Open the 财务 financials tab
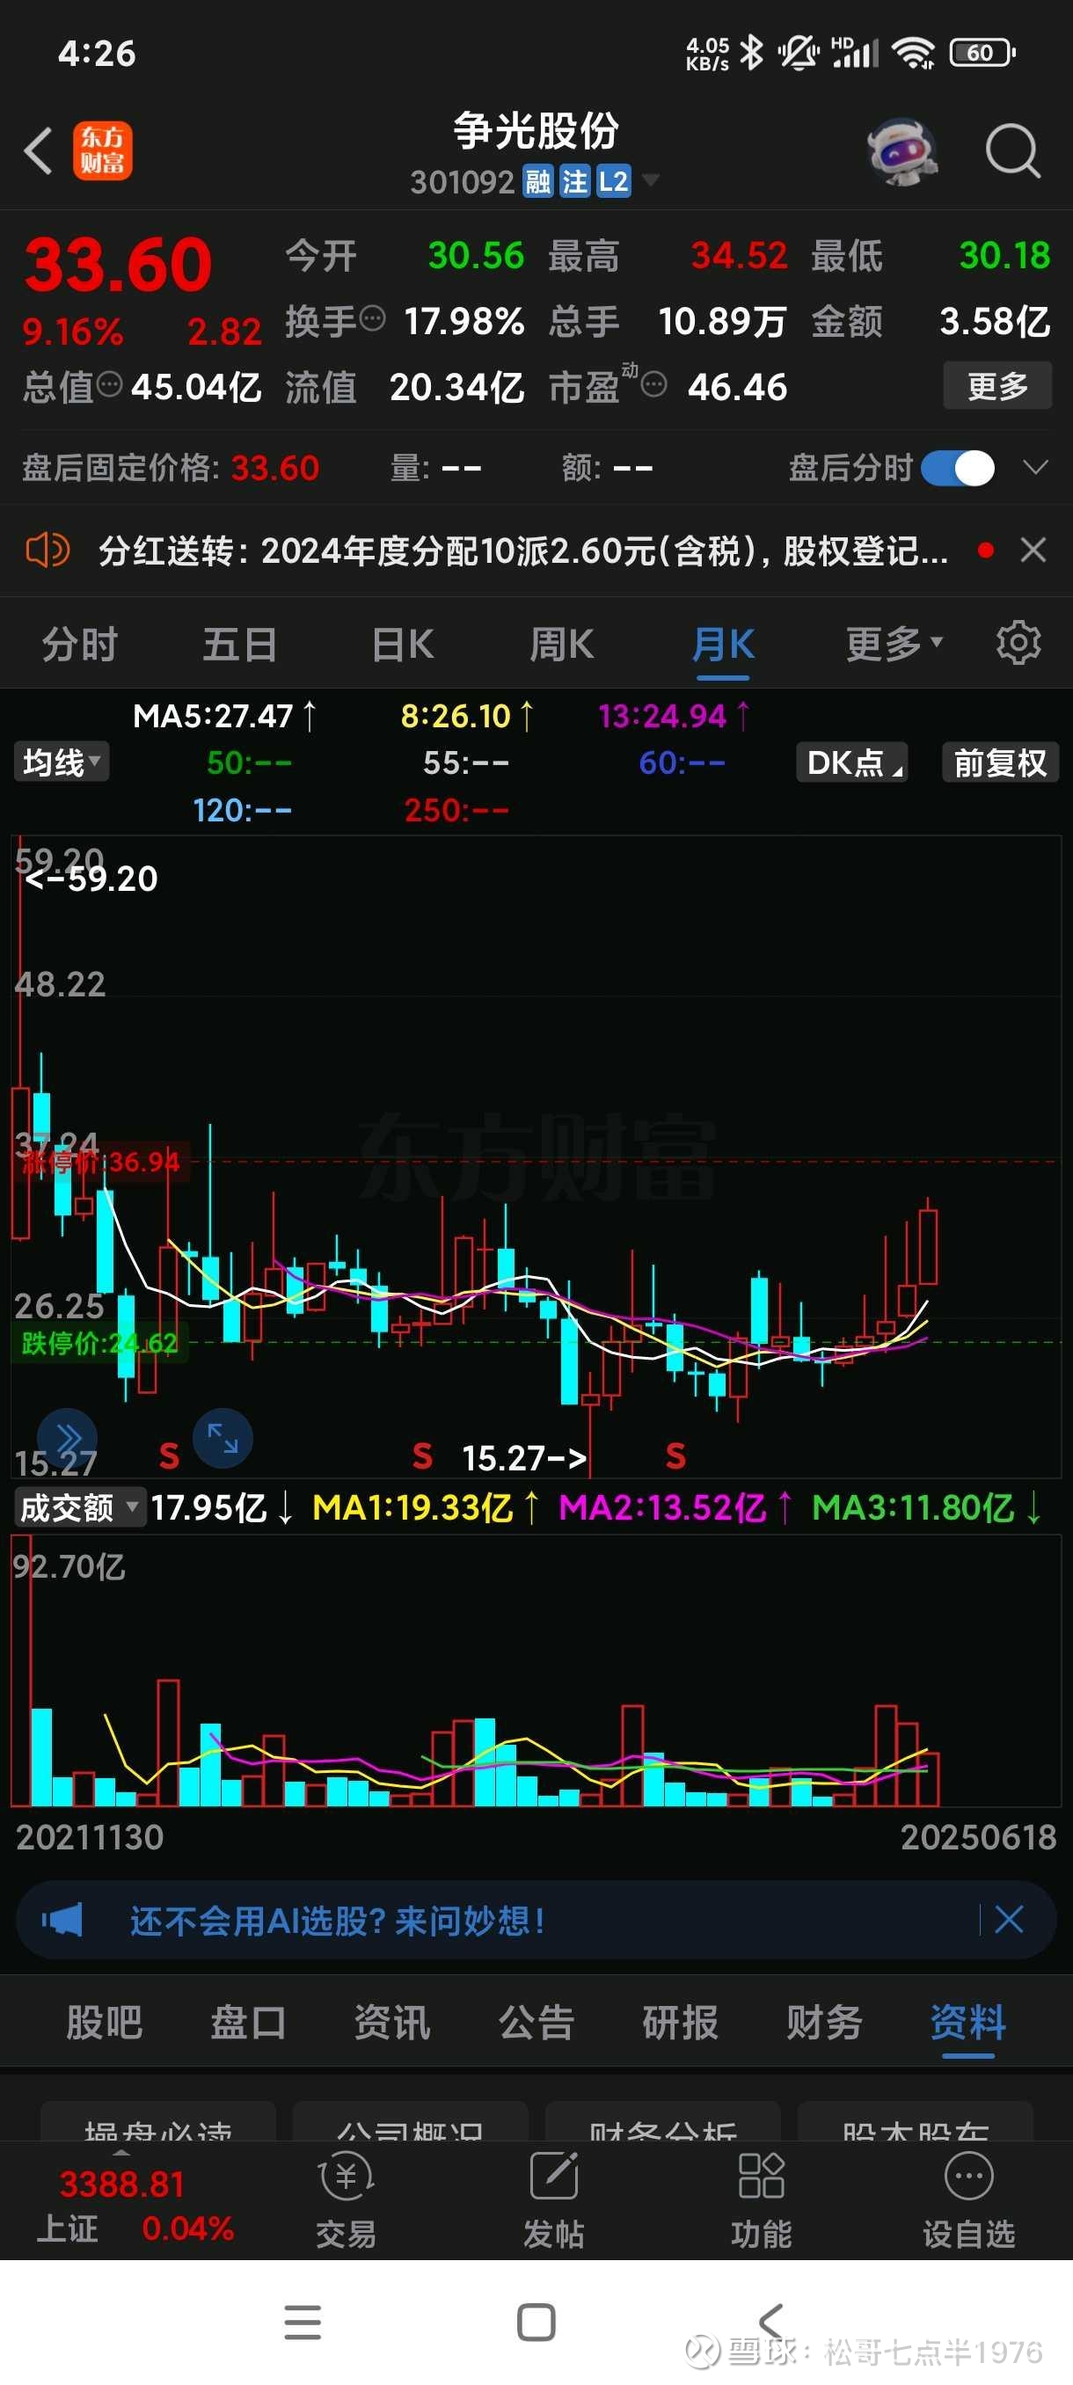1073x2385 pixels. coord(824,2022)
